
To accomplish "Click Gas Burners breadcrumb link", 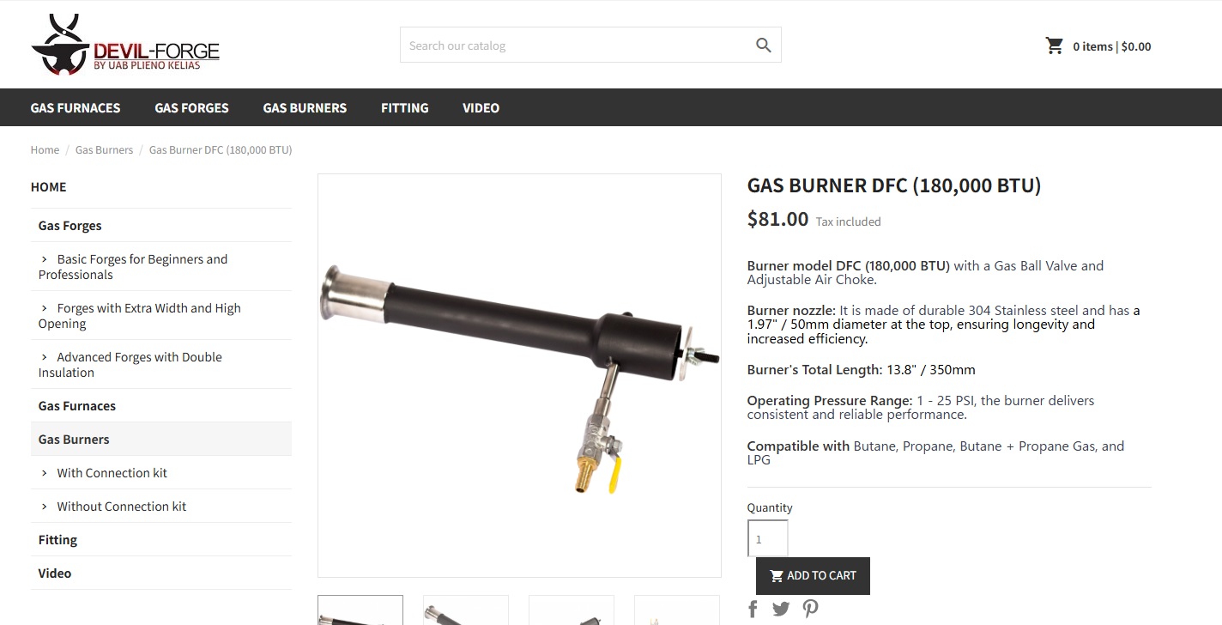I will pyautogui.click(x=104, y=149).
